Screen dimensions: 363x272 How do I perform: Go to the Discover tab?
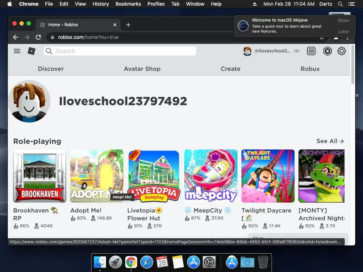(x=51, y=69)
